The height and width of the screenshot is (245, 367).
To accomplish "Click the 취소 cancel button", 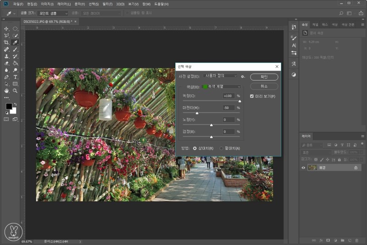I will pos(264,86).
